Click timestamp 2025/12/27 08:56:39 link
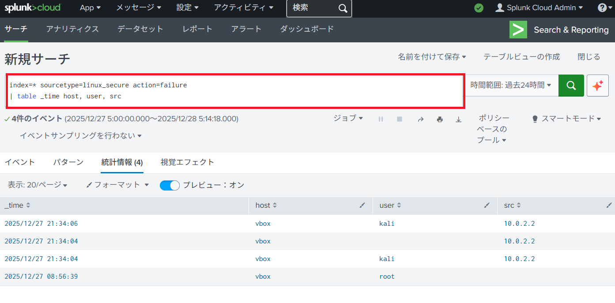 (41, 277)
